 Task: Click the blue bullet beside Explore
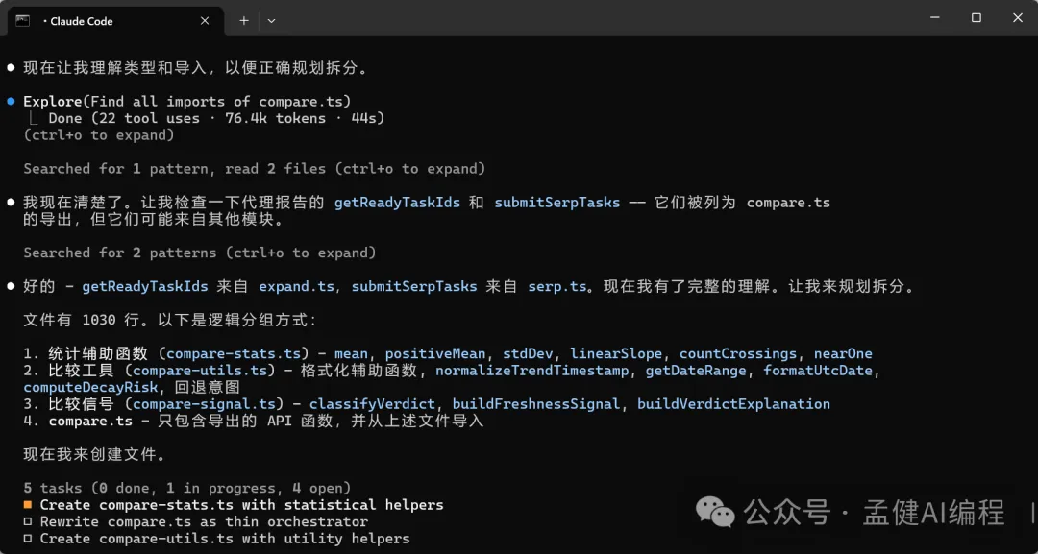click(11, 101)
